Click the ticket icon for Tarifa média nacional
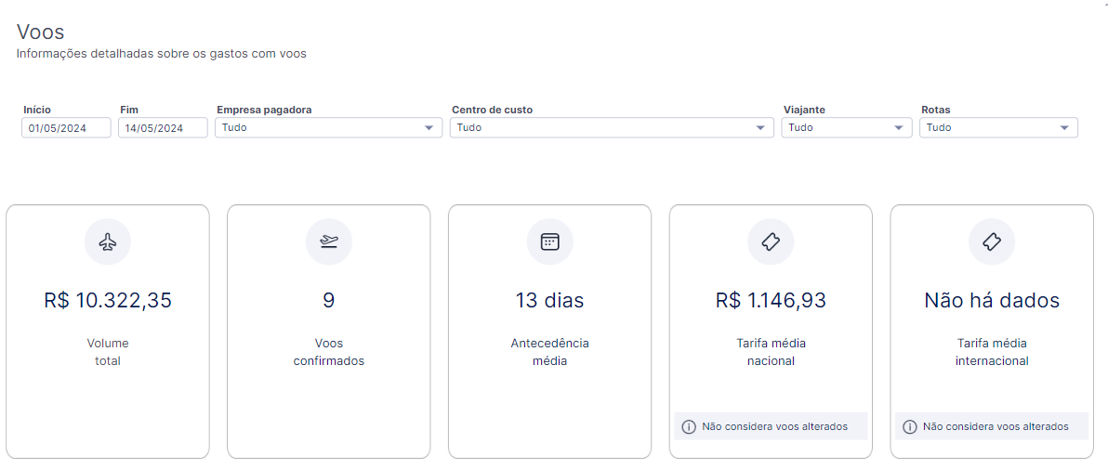 (x=771, y=242)
